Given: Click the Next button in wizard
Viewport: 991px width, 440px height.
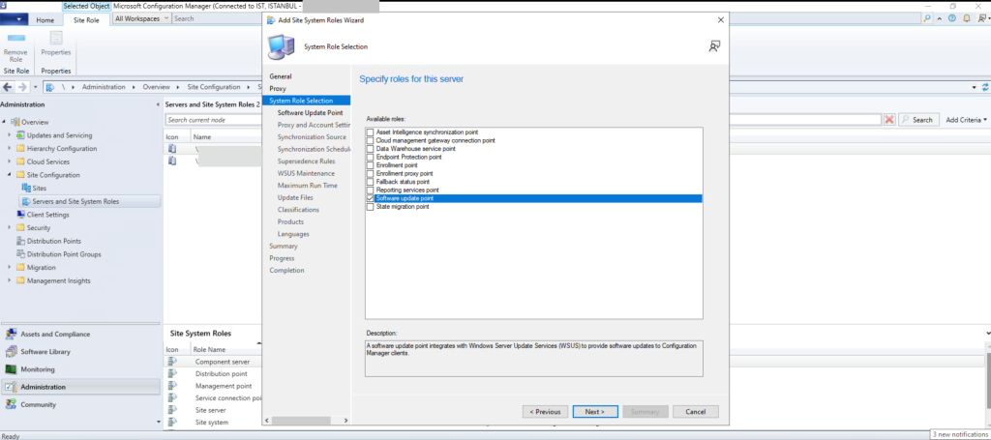Looking at the screenshot, I should tap(594, 411).
